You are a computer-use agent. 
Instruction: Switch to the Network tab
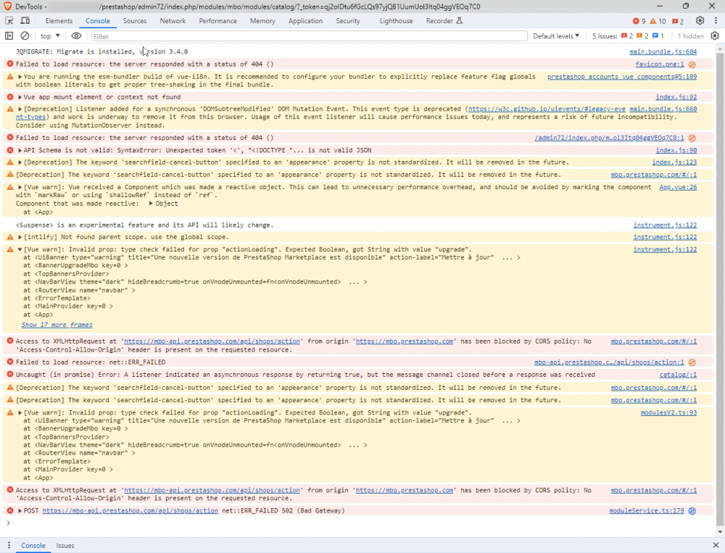tap(173, 21)
